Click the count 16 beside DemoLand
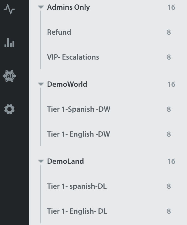This screenshot has width=187, height=225. pyautogui.click(x=172, y=161)
